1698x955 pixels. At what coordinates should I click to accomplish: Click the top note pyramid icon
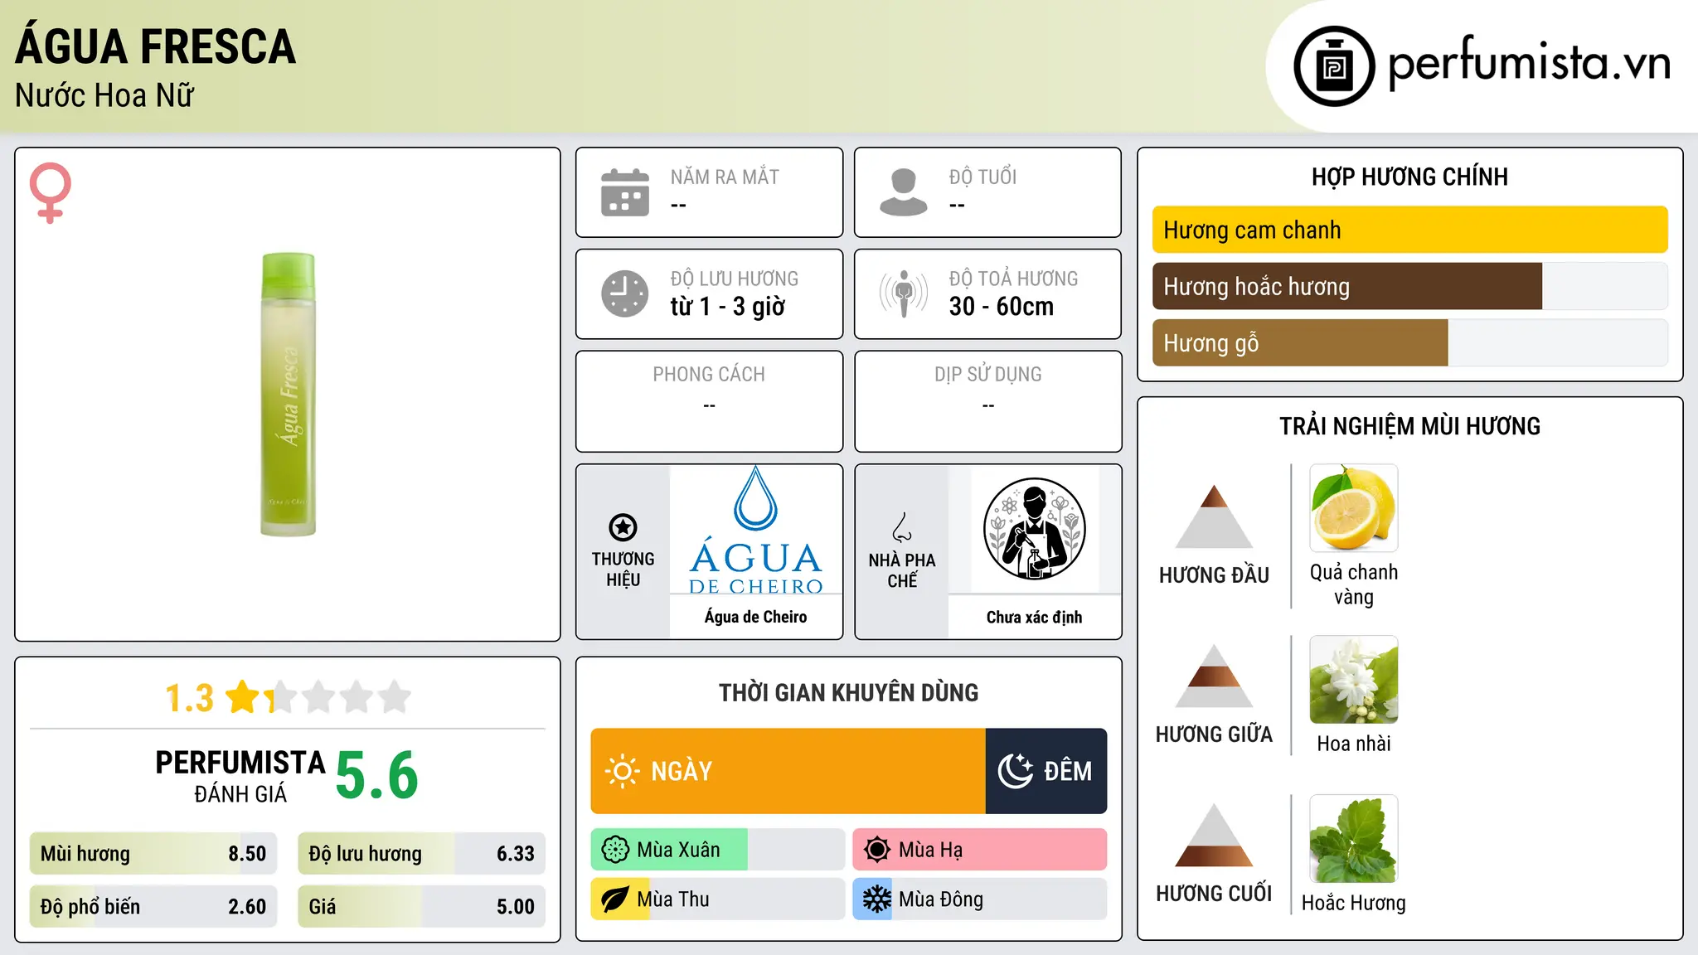(x=1214, y=516)
